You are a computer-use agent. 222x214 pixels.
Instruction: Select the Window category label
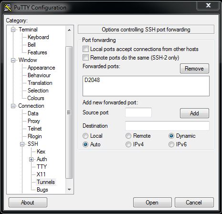[28, 60]
